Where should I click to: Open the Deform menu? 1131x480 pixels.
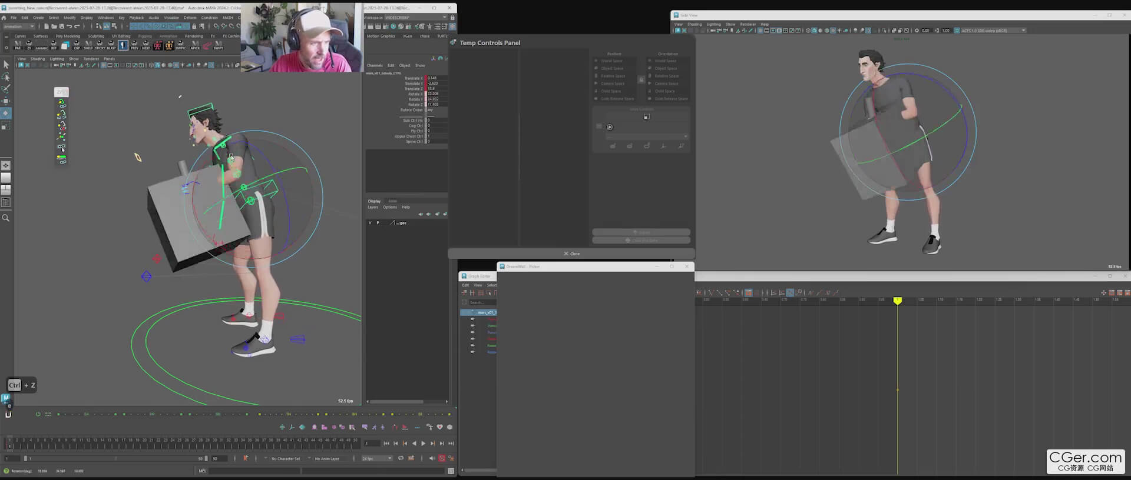[190, 18]
